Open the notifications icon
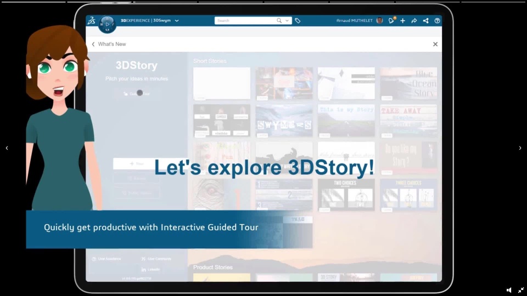 coord(391,20)
